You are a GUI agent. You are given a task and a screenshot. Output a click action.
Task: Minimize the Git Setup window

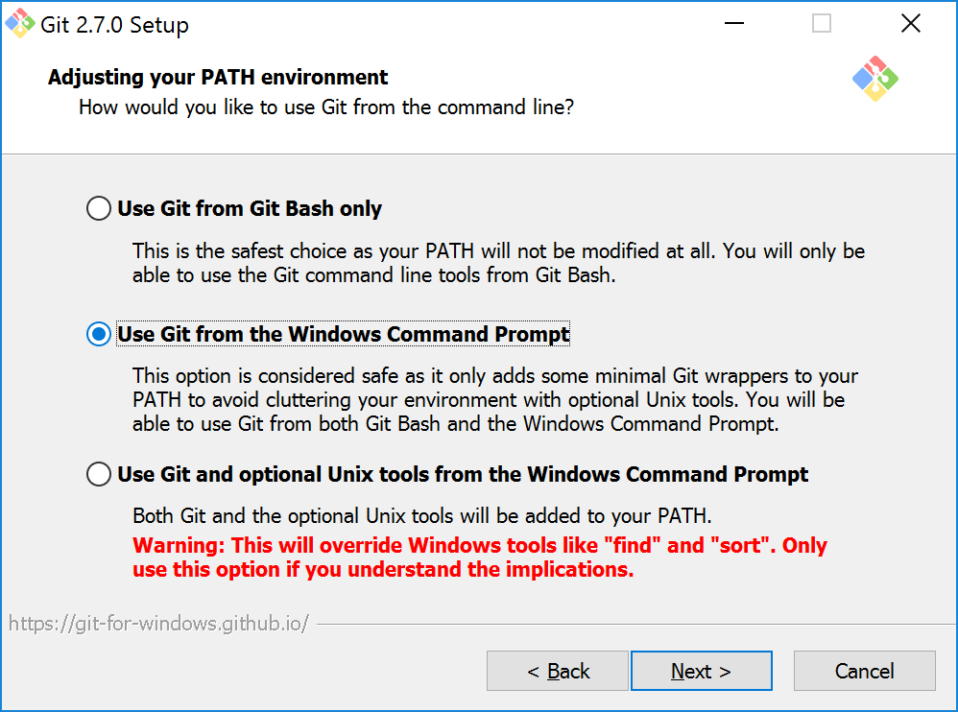pyautogui.click(x=734, y=23)
